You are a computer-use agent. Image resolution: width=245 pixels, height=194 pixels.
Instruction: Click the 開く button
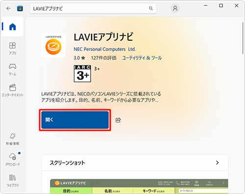click(75, 120)
